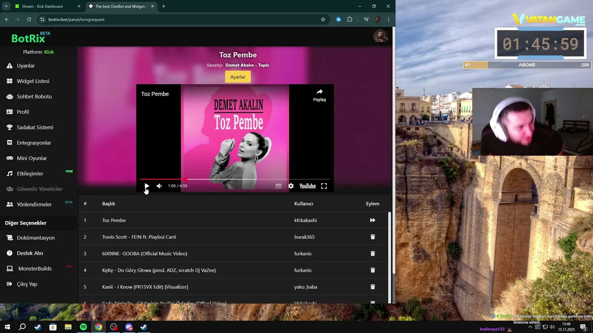593x333 pixels.
Task: Mute the YouTube player volume
Action: tap(159, 186)
